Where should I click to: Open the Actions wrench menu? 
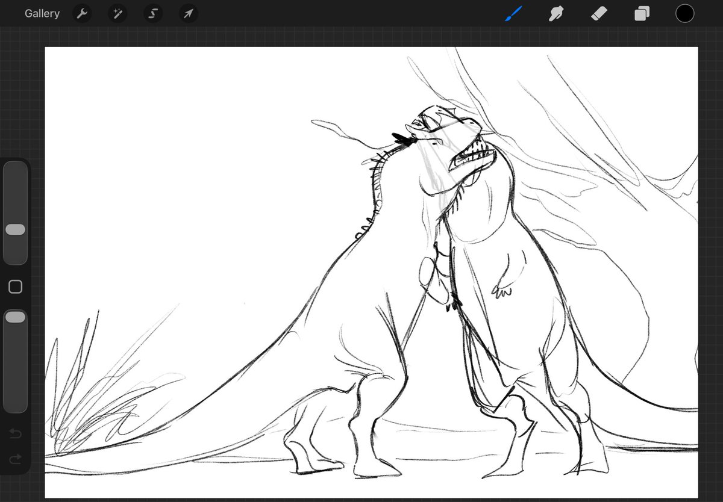82,13
